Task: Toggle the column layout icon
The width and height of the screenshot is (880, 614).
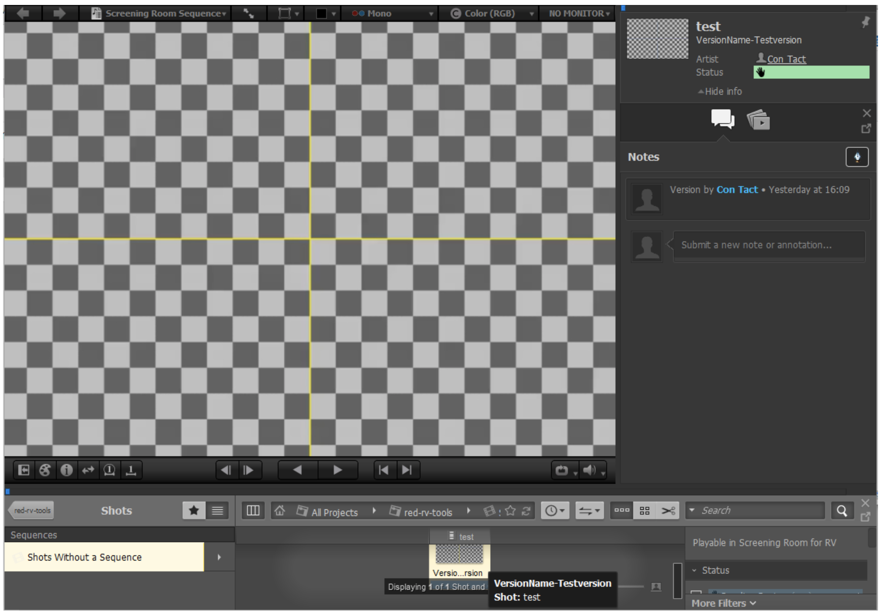Action: coord(253,510)
